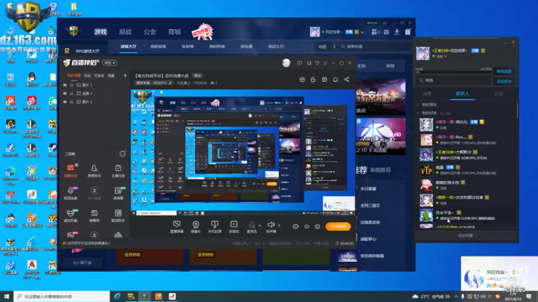Open the 主播任务 tool icon
The image size is (538, 302).
[x=118, y=170]
